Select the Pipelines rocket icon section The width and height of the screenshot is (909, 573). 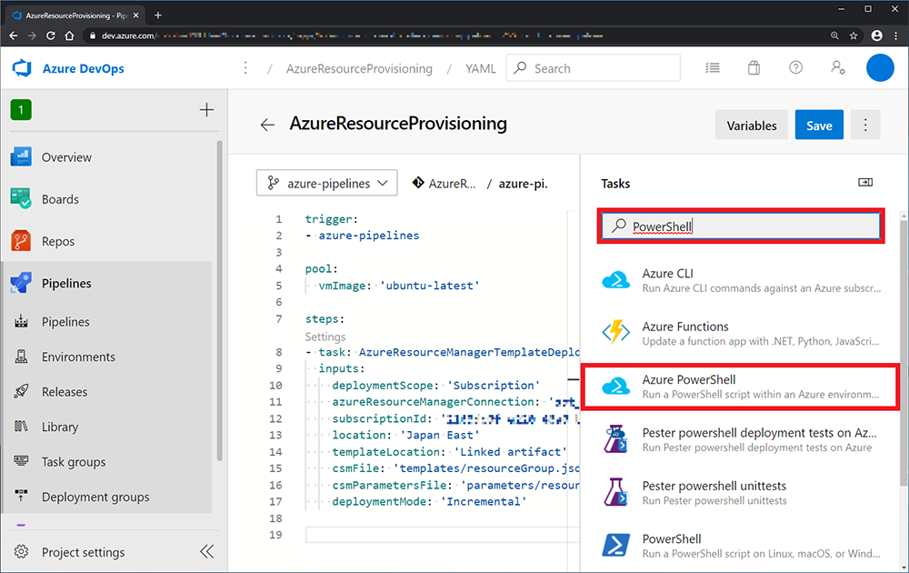tap(21, 283)
